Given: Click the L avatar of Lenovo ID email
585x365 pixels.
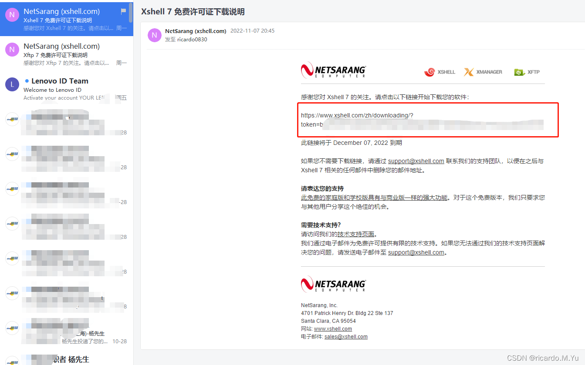Looking at the screenshot, I should pyautogui.click(x=12, y=84).
